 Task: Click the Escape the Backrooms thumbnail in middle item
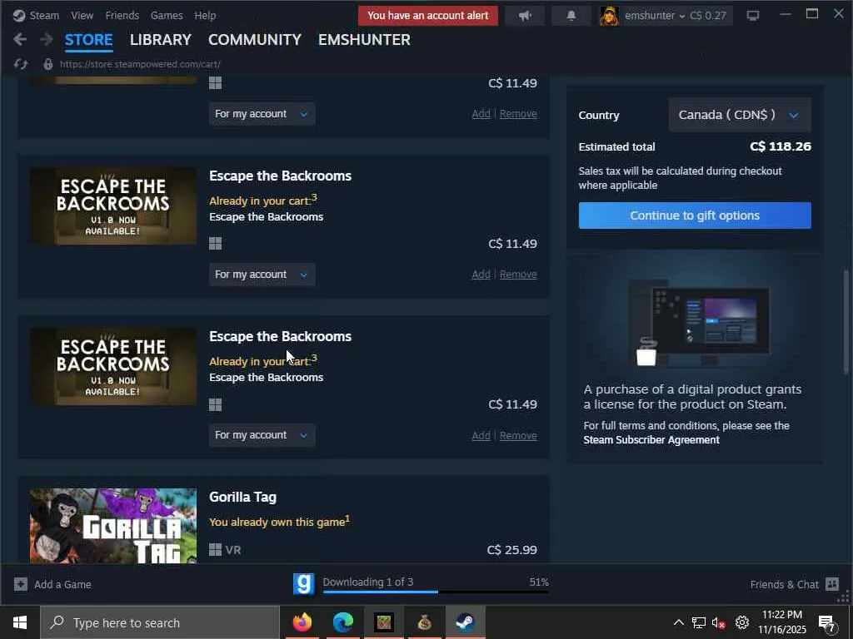pos(113,206)
